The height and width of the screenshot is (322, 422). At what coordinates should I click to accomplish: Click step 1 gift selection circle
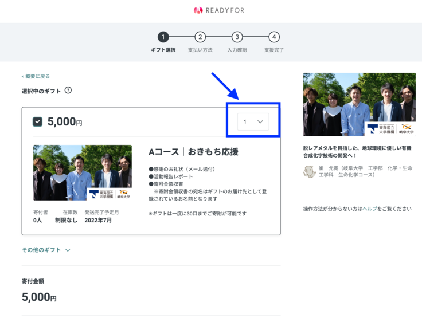[163, 37]
